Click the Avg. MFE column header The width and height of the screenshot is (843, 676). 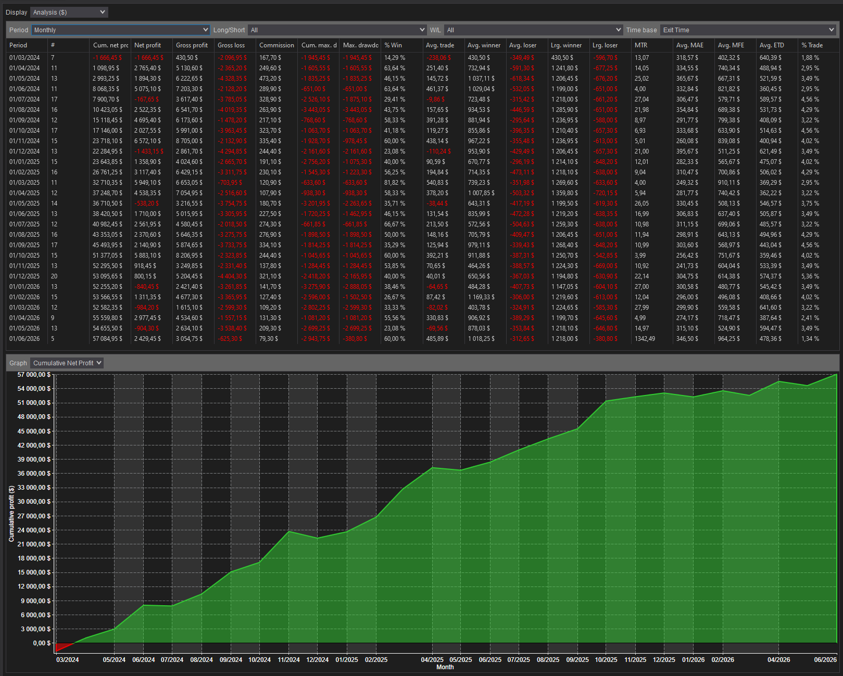point(735,45)
